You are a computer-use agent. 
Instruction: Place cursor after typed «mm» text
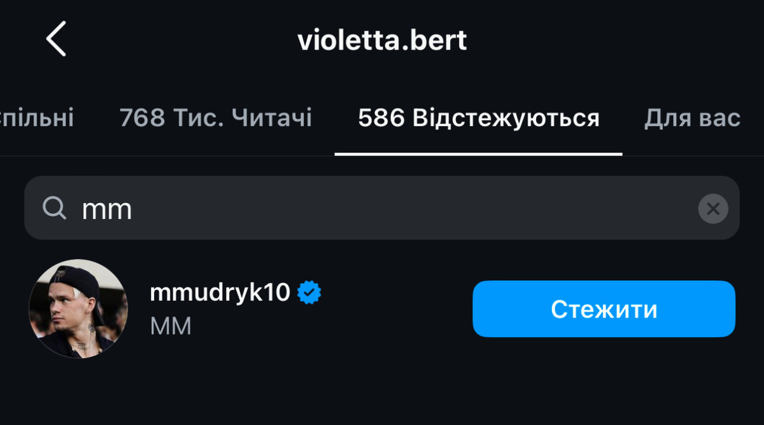[x=134, y=209]
